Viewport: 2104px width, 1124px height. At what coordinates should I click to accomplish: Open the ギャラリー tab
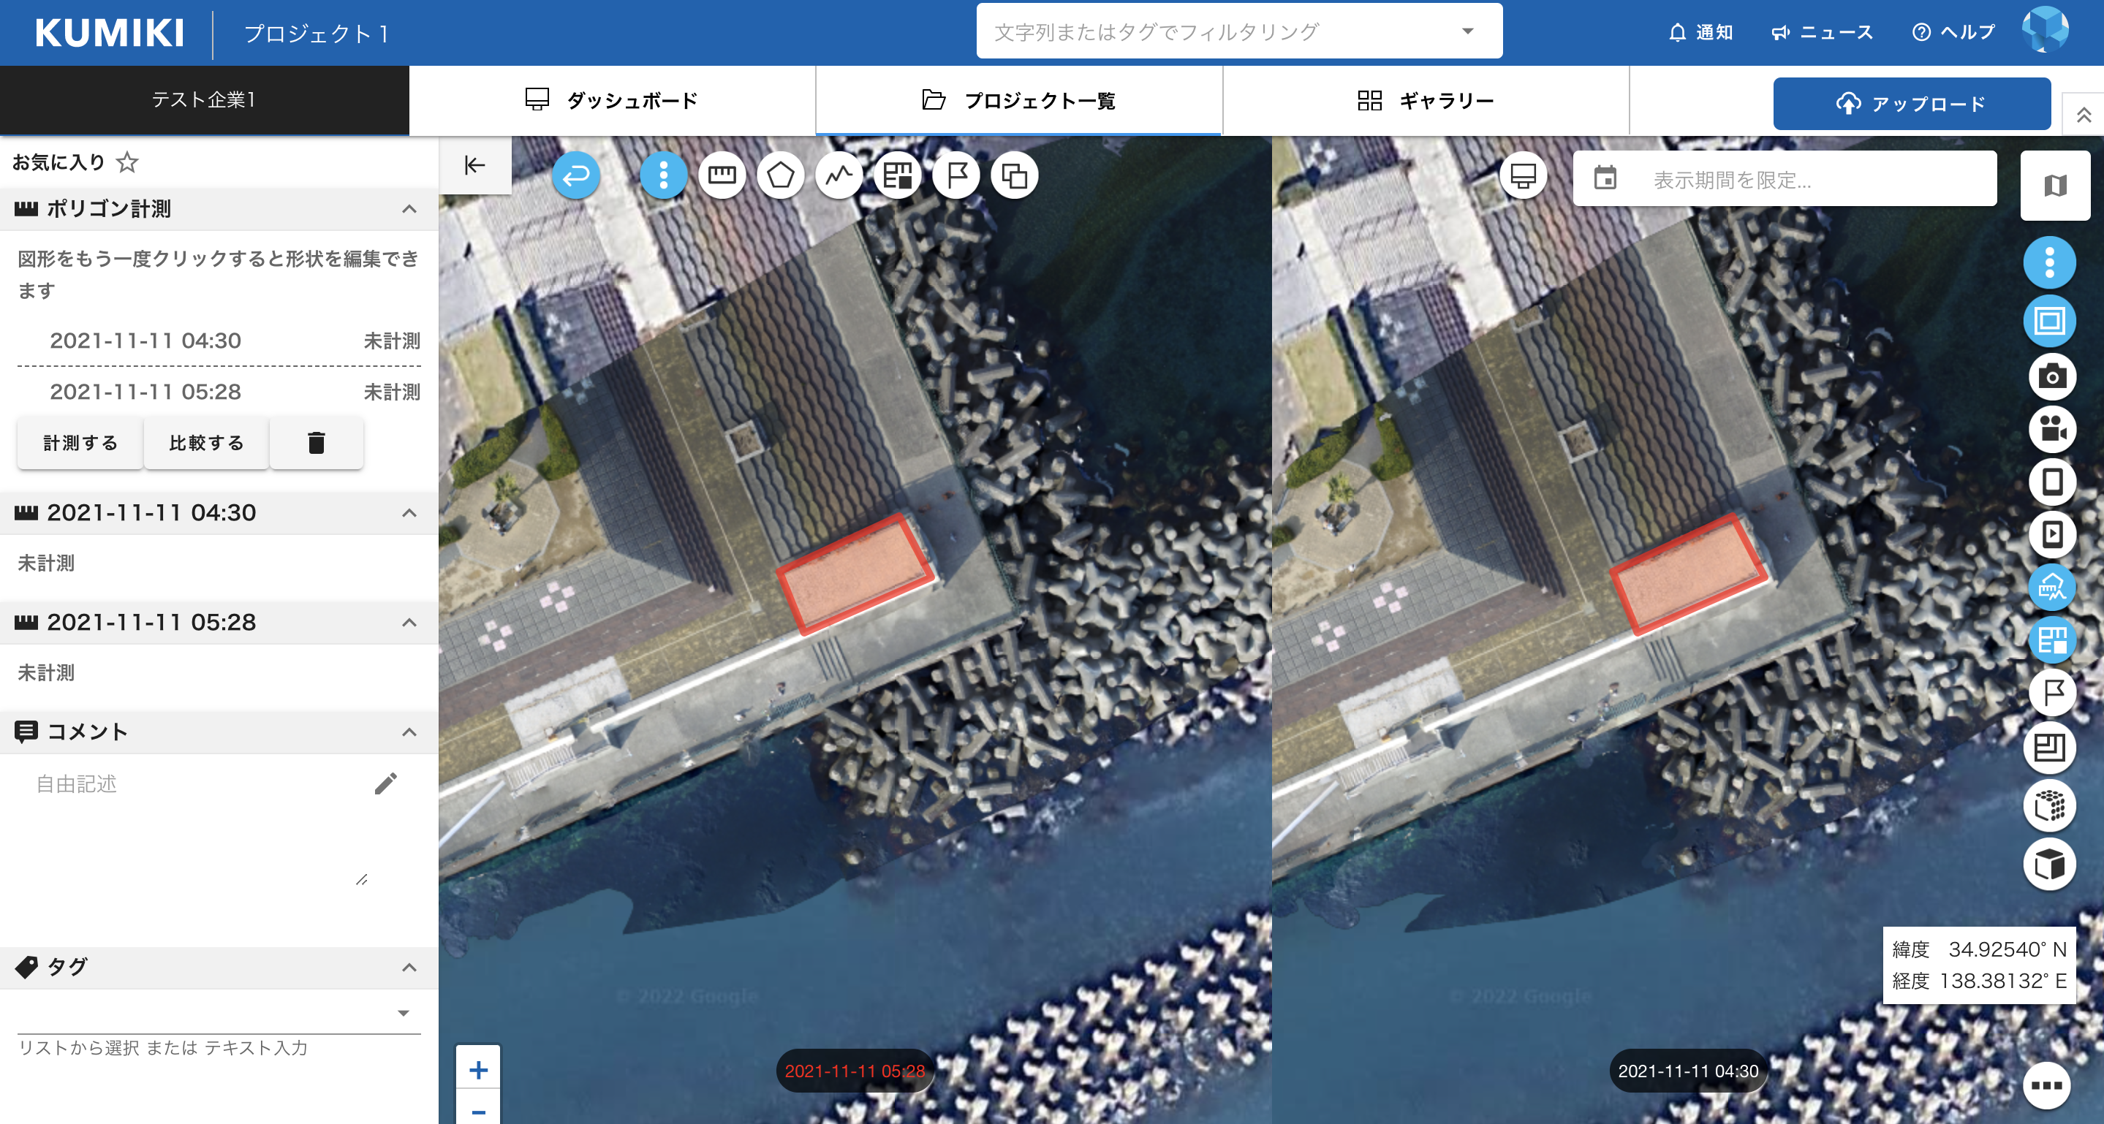[1426, 100]
